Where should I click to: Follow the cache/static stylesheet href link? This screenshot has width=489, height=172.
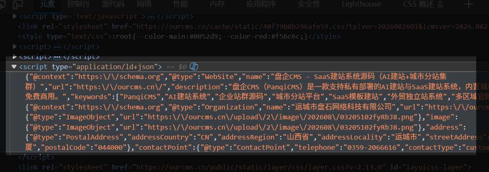coord(313,26)
